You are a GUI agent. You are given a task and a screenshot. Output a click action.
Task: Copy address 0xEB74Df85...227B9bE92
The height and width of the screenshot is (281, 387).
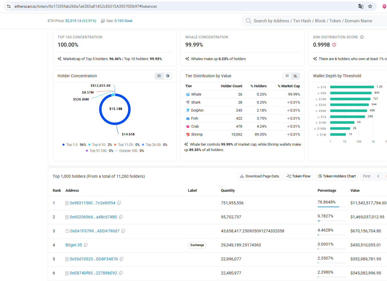tap(121, 273)
